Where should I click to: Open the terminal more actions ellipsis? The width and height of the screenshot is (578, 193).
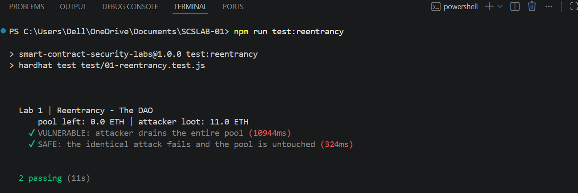coord(549,7)
